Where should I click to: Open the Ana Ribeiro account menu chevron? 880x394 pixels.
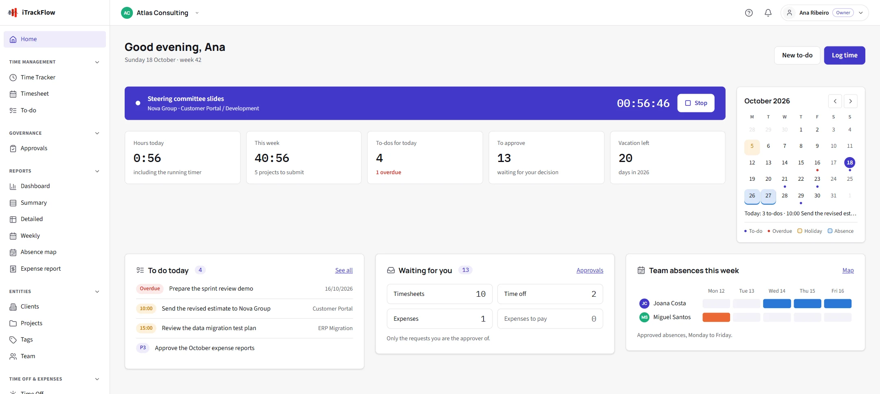861,13
